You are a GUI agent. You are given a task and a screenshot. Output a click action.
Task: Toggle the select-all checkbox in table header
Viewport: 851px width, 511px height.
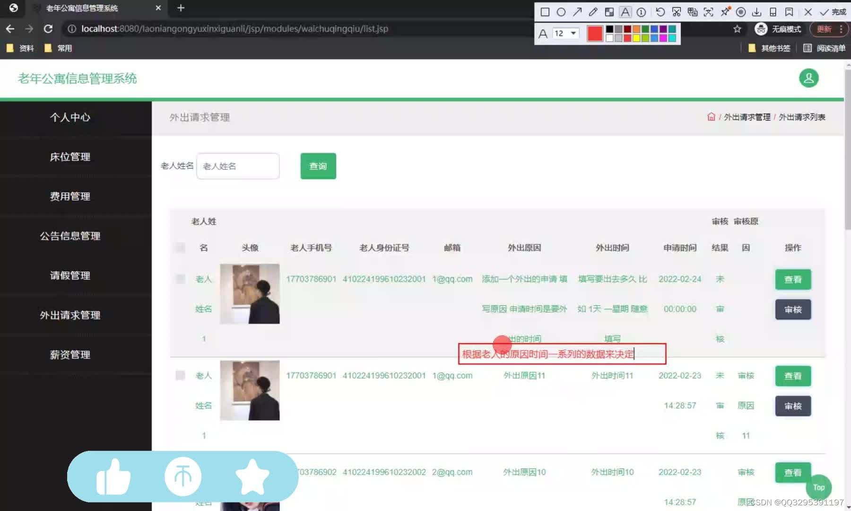(x=180, y=247)
